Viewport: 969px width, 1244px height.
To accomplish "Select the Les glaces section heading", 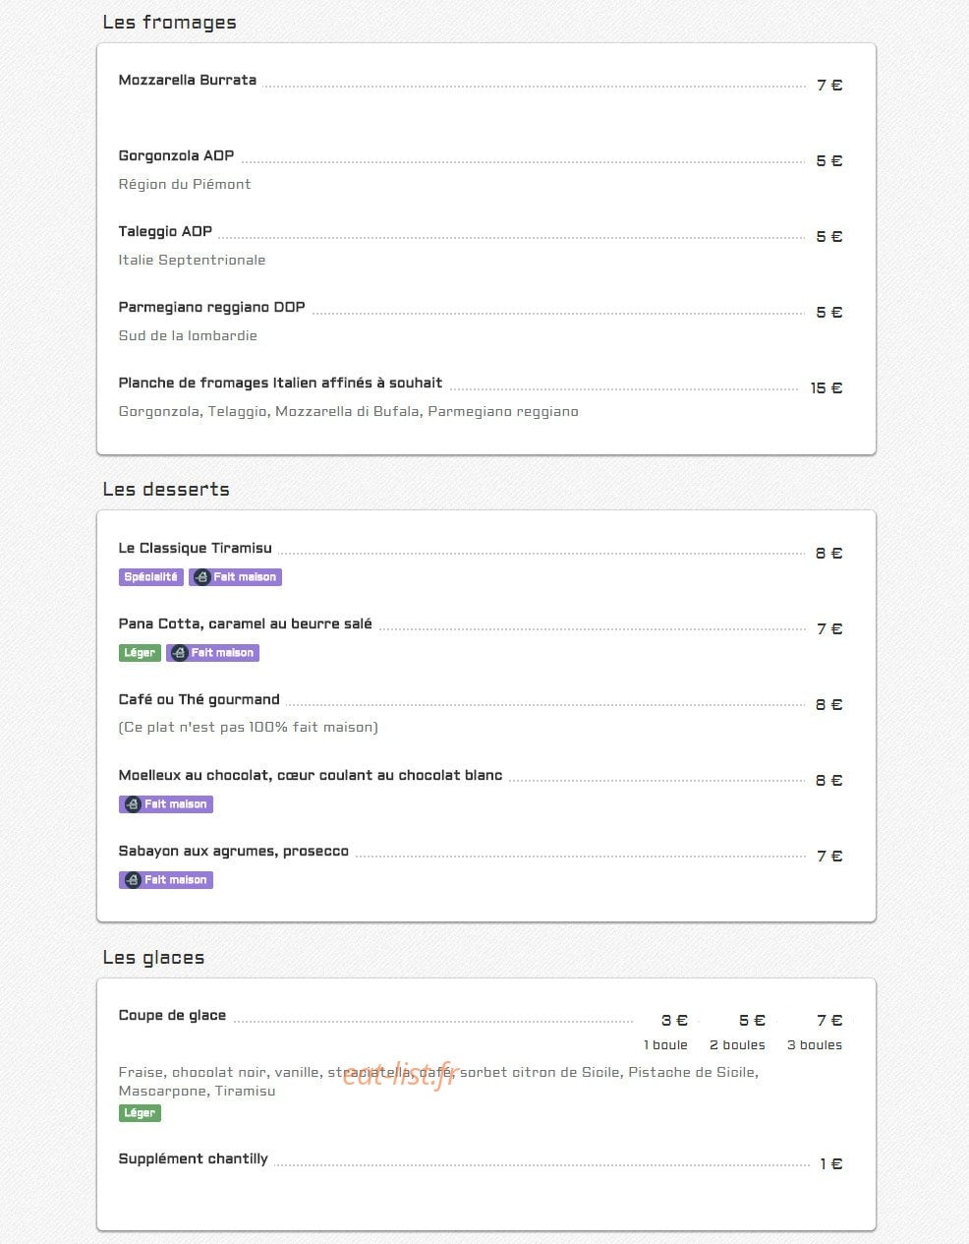I will pyautogui.click(x=153, y=958).
